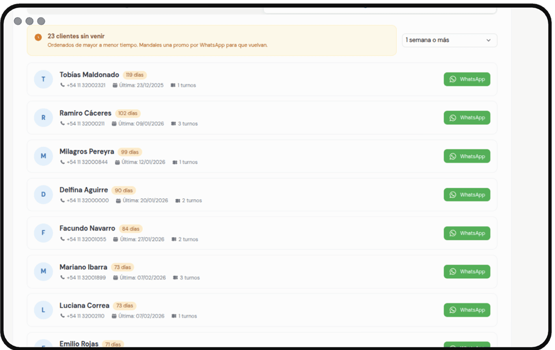The height and width of the screenshot is (350, 555).
Task: Click phone number '+54 11 32001055'
Action: tap(86, 239)
